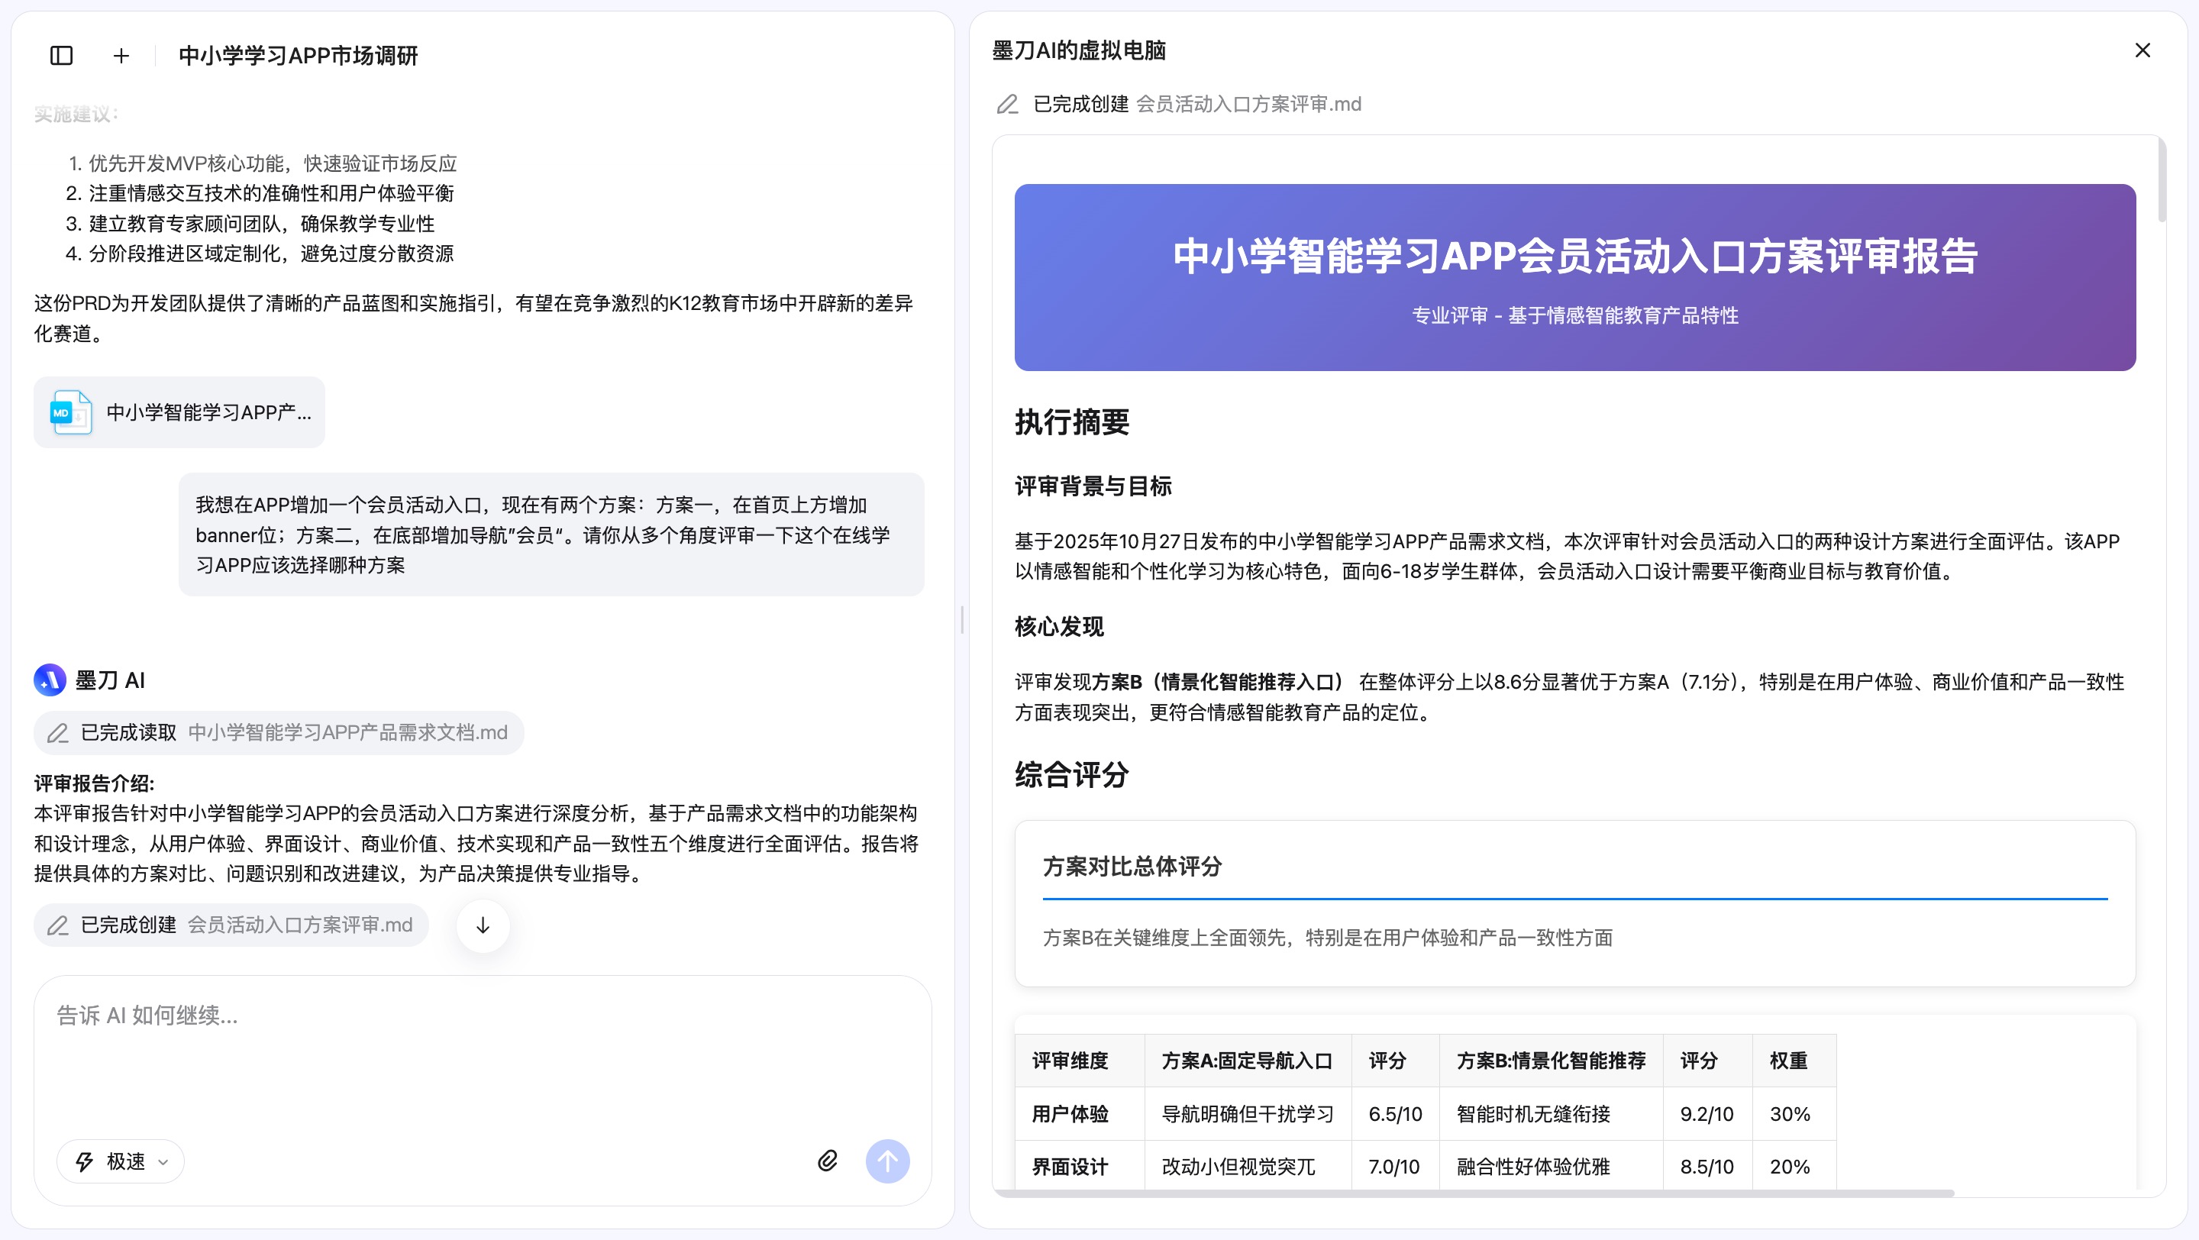This screenshot has height=1240, width=2199.
Task: Click the attachment paperclip icon
Action: (x=827, y=1161)
